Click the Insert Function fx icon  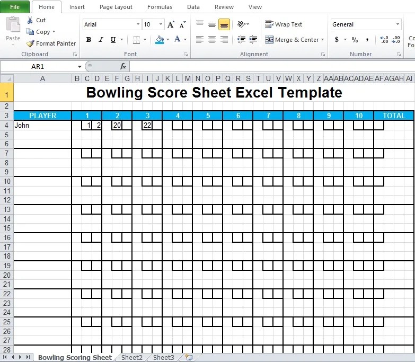123,66
